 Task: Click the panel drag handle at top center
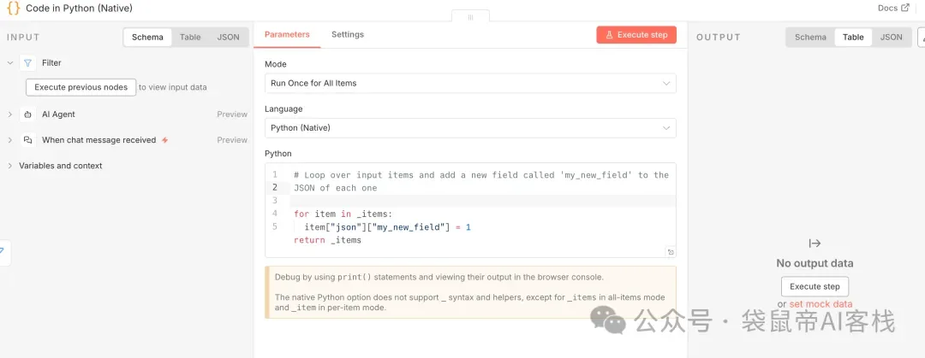tap(470, 17)
